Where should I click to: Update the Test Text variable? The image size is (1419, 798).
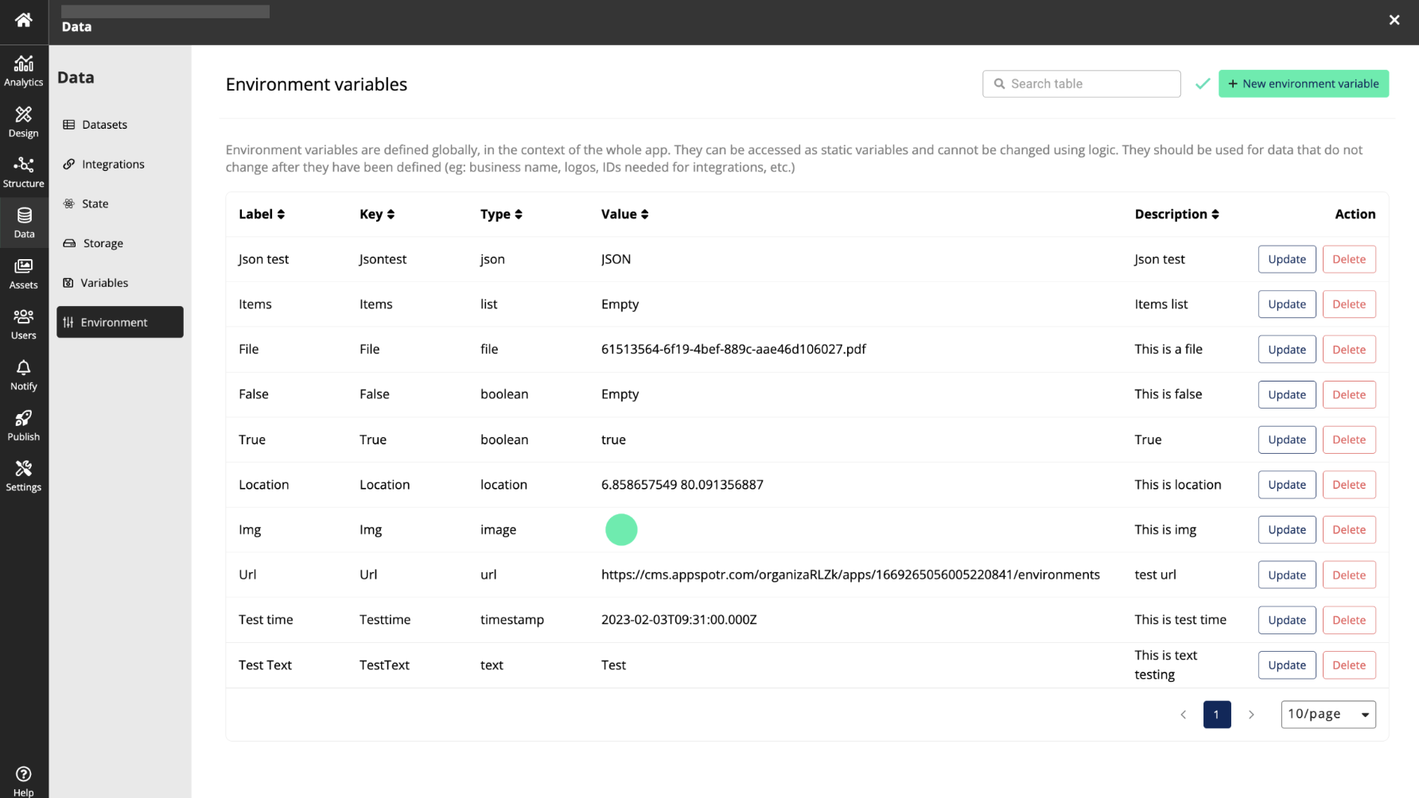coord(1286,665)
